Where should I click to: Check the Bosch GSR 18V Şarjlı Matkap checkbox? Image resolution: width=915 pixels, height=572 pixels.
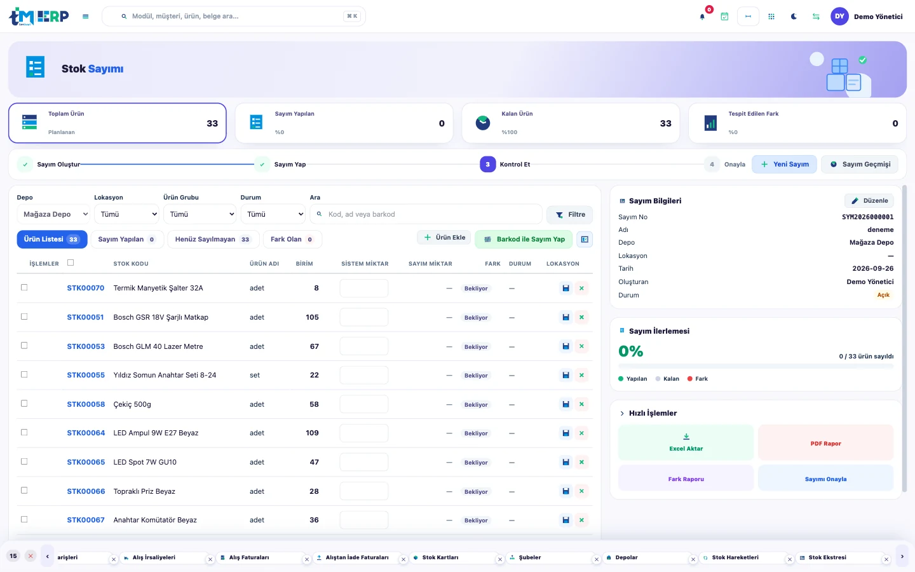click(x=24, y=317)
